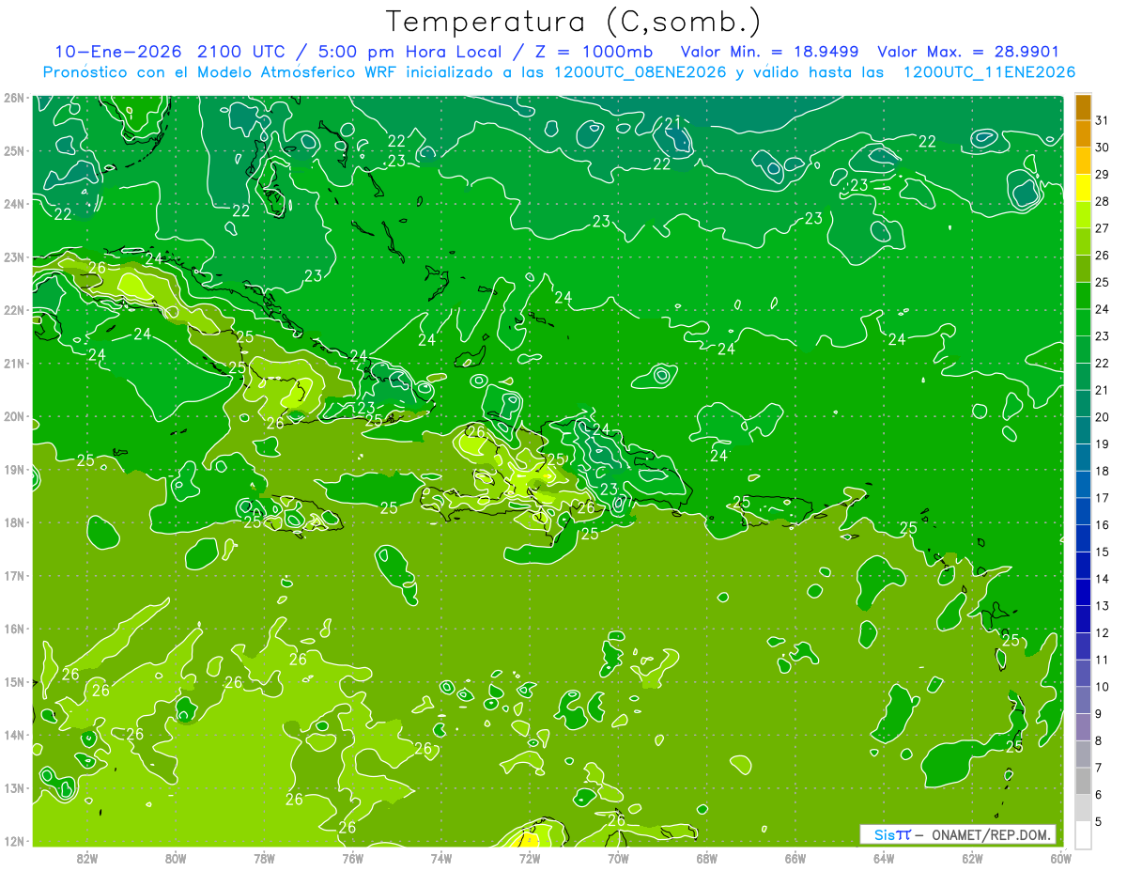Click the colorbar value label 27
The height and width of the screenshot is (871, 1127).
coord(1103,228)
